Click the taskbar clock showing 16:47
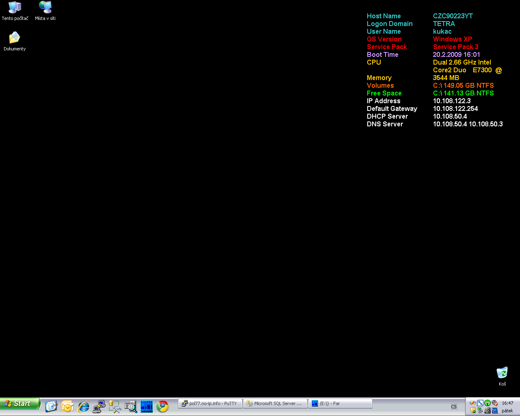Image resolution: width=520 pixels, height=416 pixels. pyautogui.click(x=507, y=403)
